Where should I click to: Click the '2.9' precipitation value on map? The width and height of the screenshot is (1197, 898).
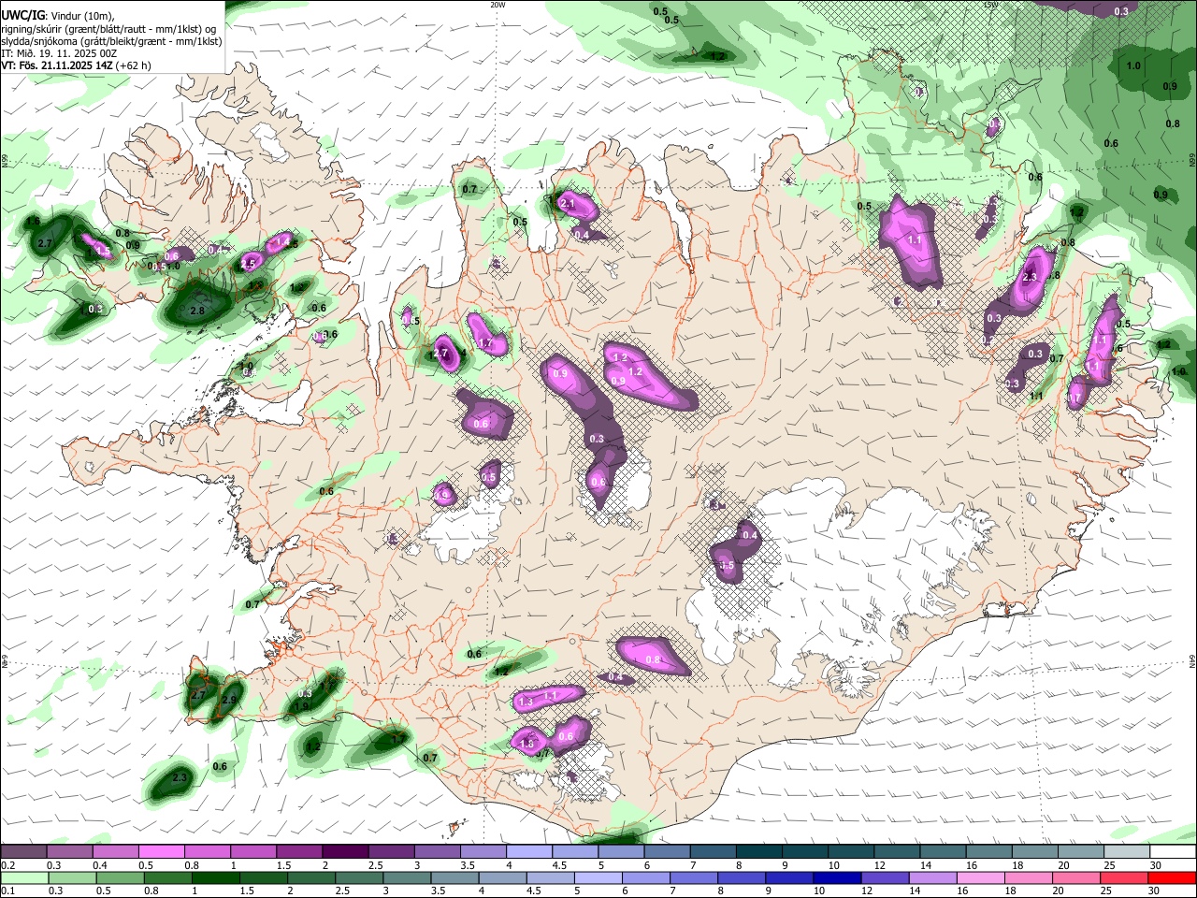(229, 701)
